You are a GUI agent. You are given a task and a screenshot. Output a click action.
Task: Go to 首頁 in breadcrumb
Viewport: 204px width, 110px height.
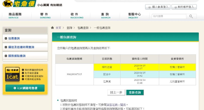58,28
